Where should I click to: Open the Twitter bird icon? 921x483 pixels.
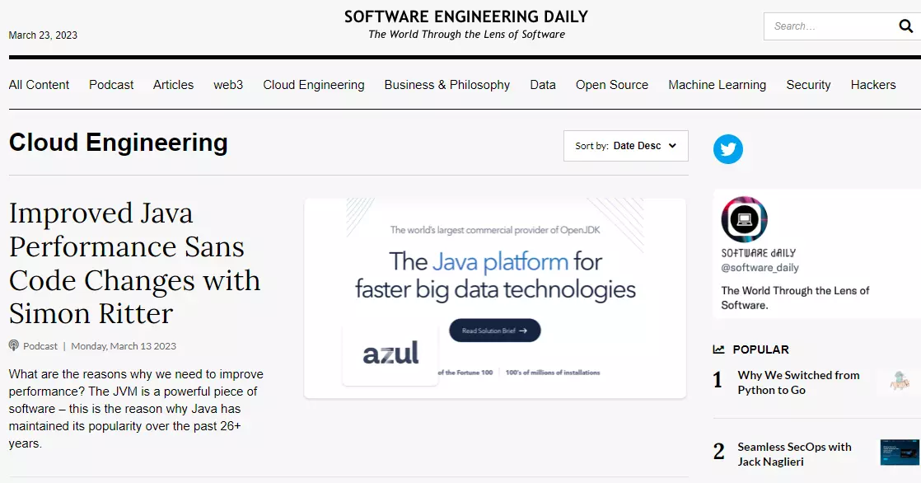728,149
